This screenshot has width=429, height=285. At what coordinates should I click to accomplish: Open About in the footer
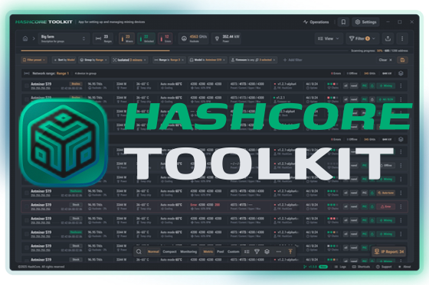pyautogui.click(x=404, y=267)
